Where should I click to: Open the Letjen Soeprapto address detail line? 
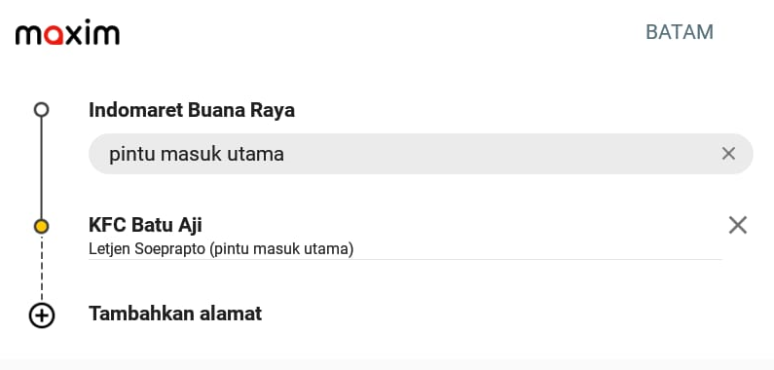point(221,249)
